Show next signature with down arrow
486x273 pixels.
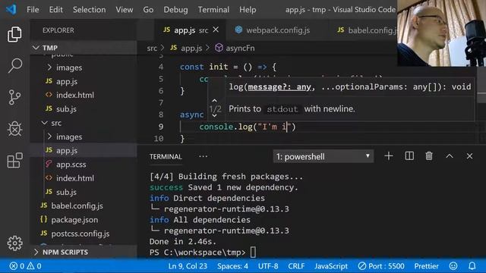pyautogui.click(x=214, y=115)
